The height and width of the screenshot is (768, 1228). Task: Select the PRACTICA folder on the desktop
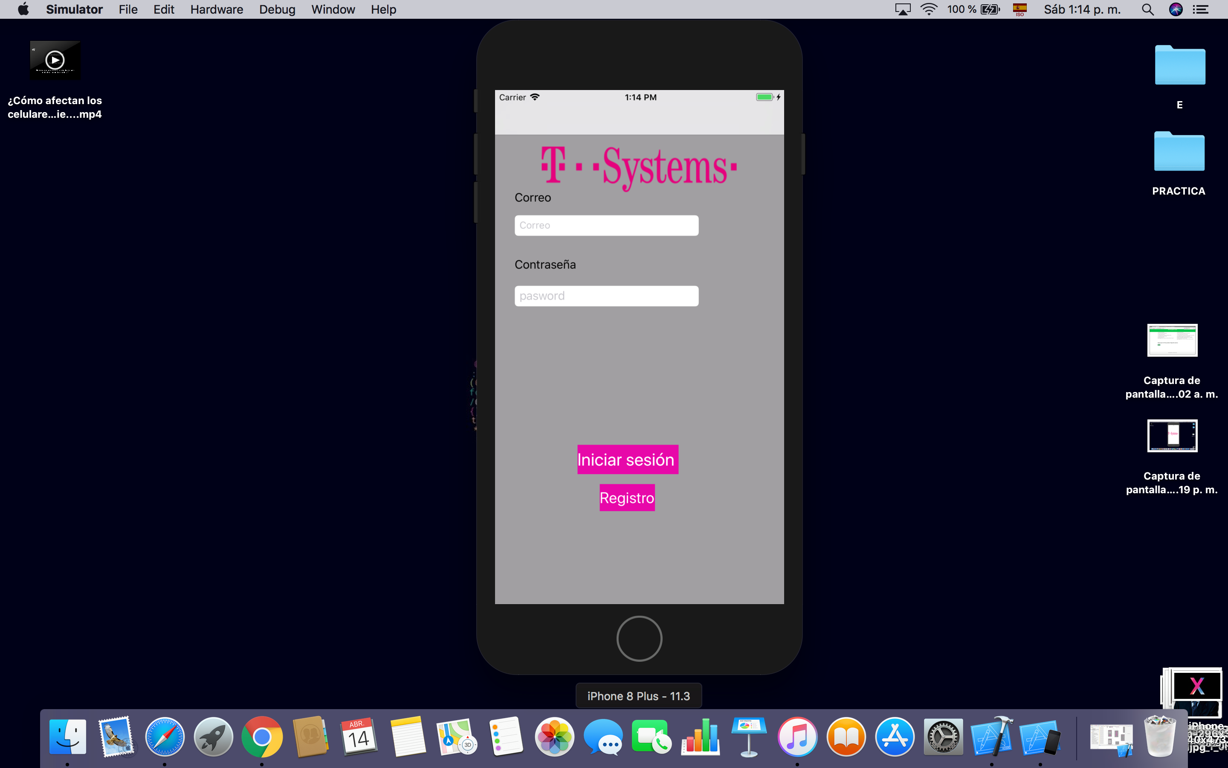[x=1179, y=152]
